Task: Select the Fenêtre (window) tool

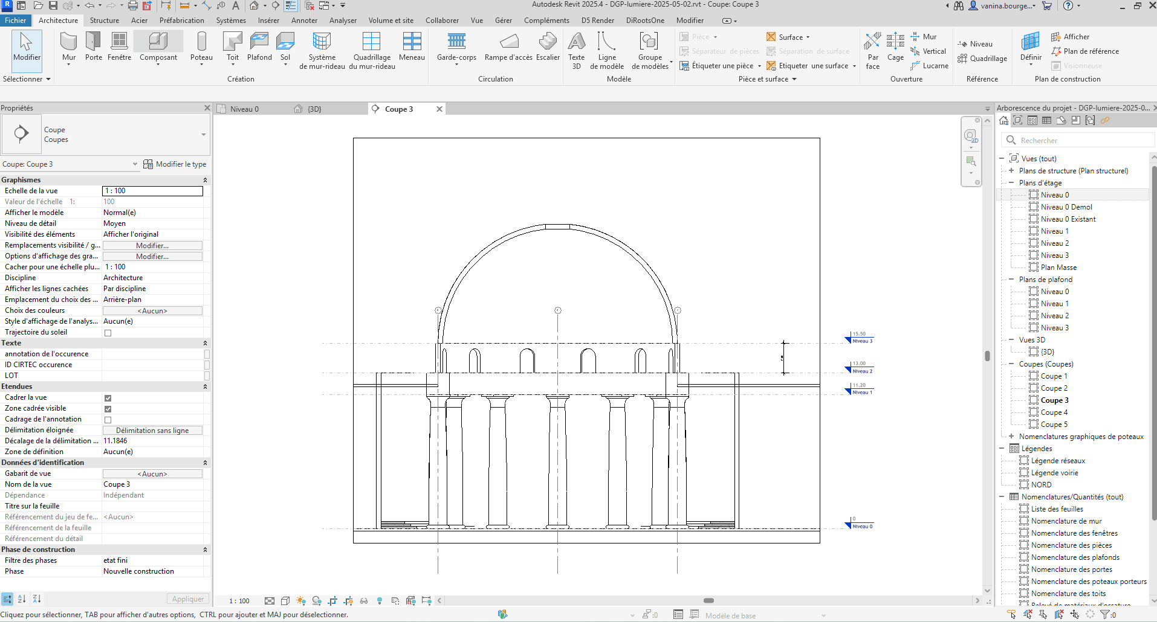Action: pyautogui.click(x=119, y=47)
